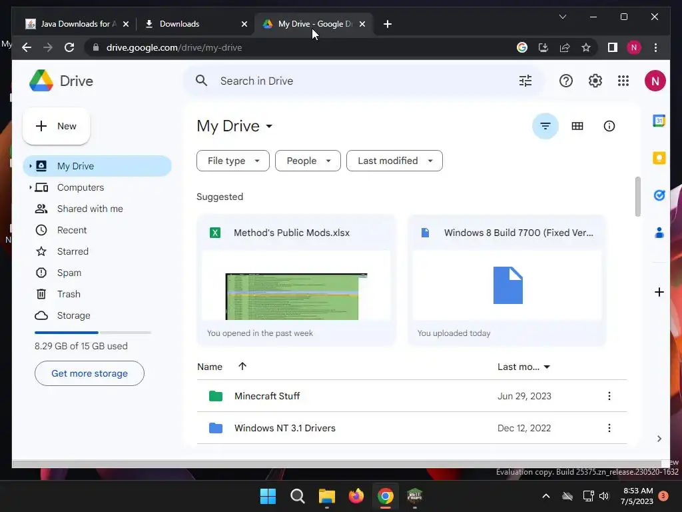This screenshot has width=682, height=512.
Task: Open the Help question mark icon
Action: click(x=566, y=81)
